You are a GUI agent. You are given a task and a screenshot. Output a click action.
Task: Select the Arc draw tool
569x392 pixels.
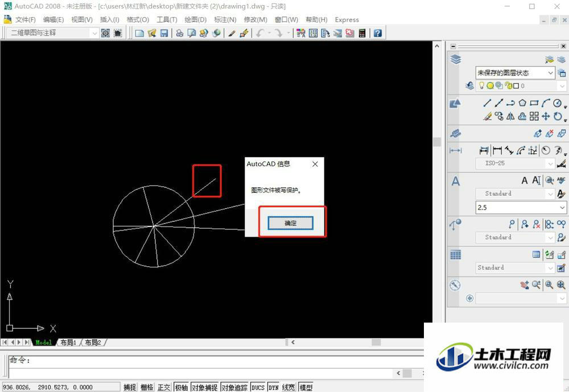(x=546, y=103)
